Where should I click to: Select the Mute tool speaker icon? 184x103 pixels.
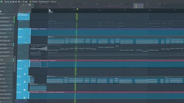point(13,2)
